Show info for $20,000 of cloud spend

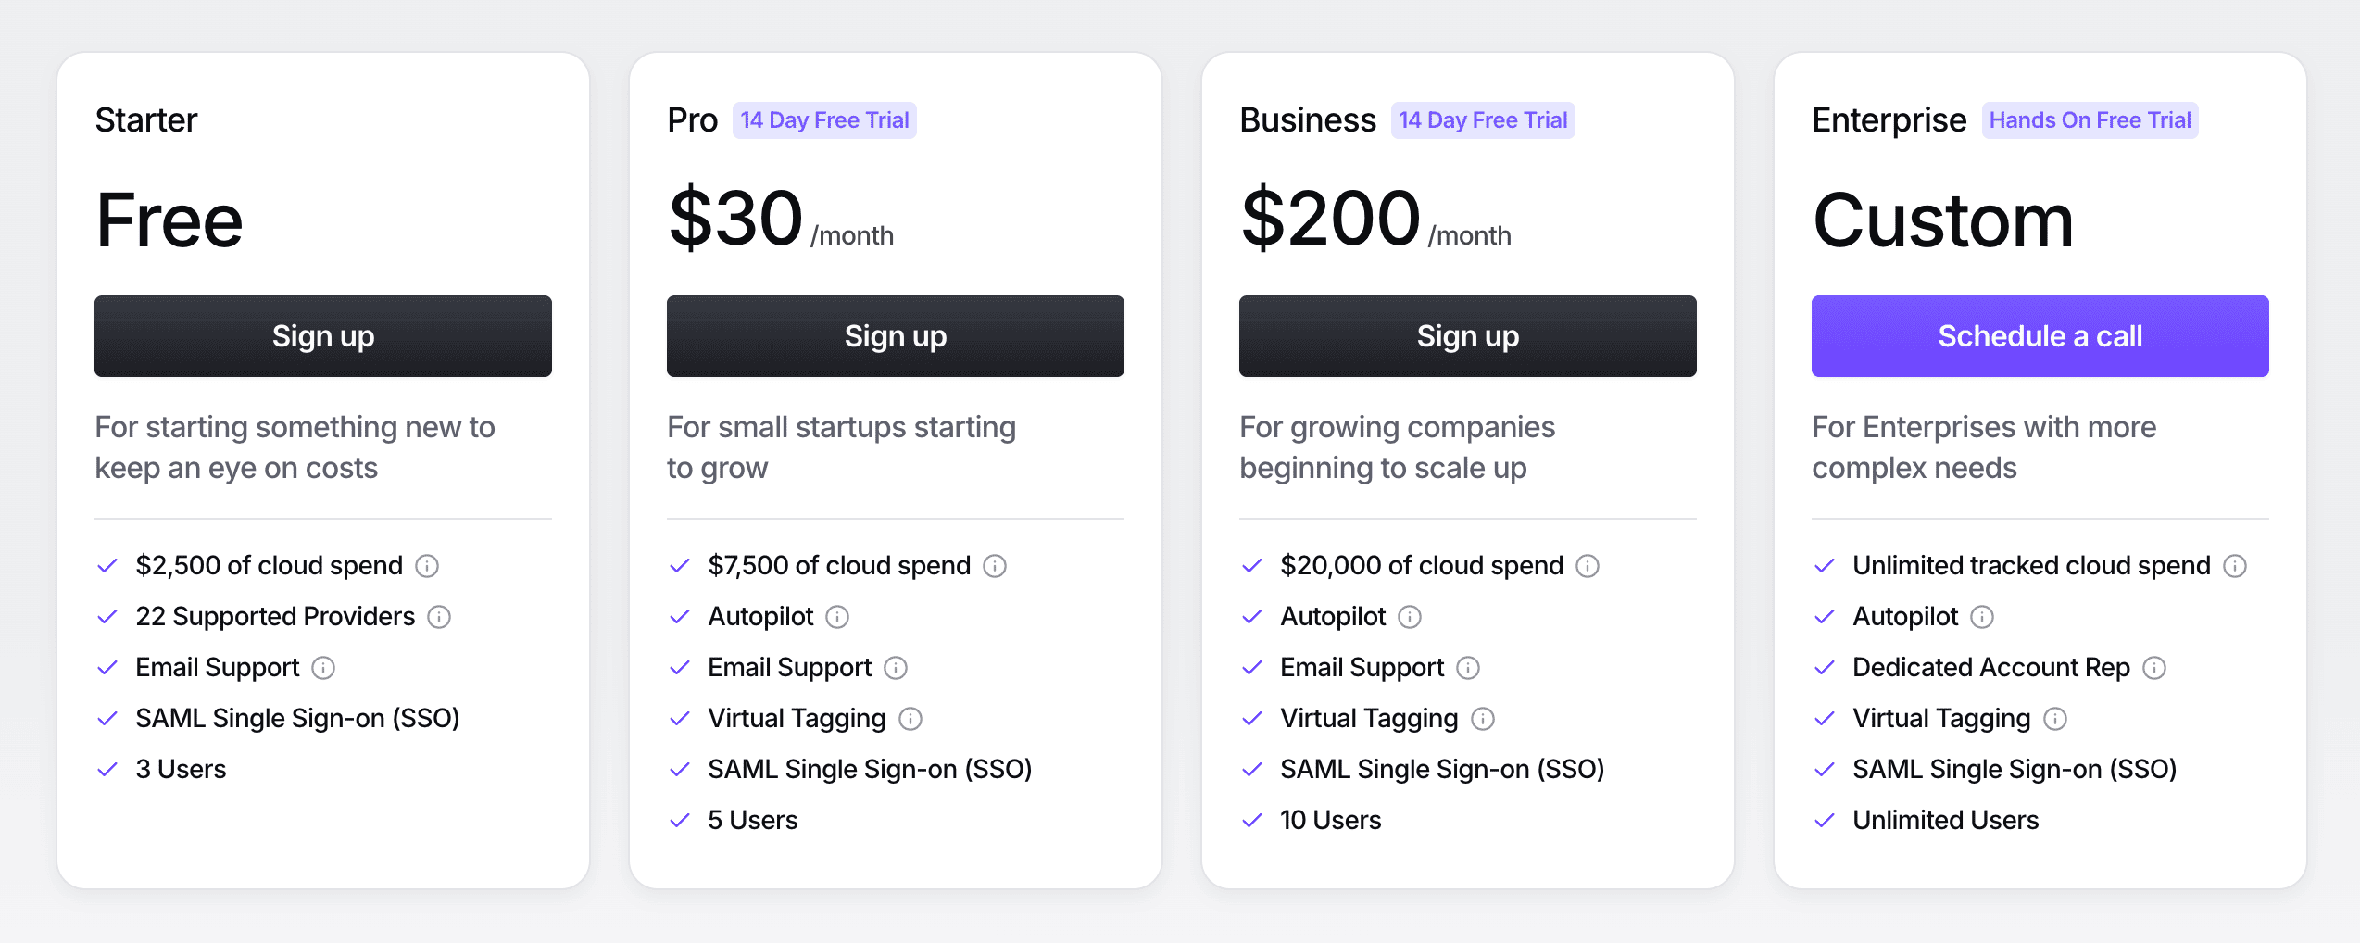1588,565
